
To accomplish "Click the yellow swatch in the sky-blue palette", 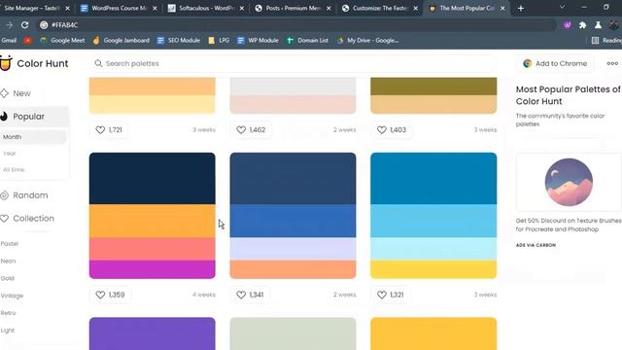I will (x=433, y=269).
